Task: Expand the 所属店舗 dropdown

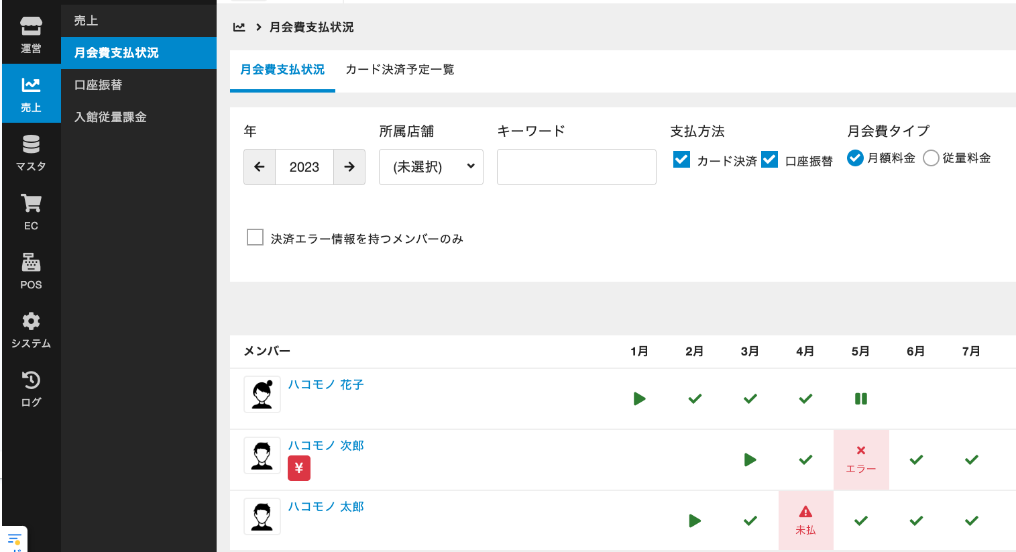Action: click(431, 167)
